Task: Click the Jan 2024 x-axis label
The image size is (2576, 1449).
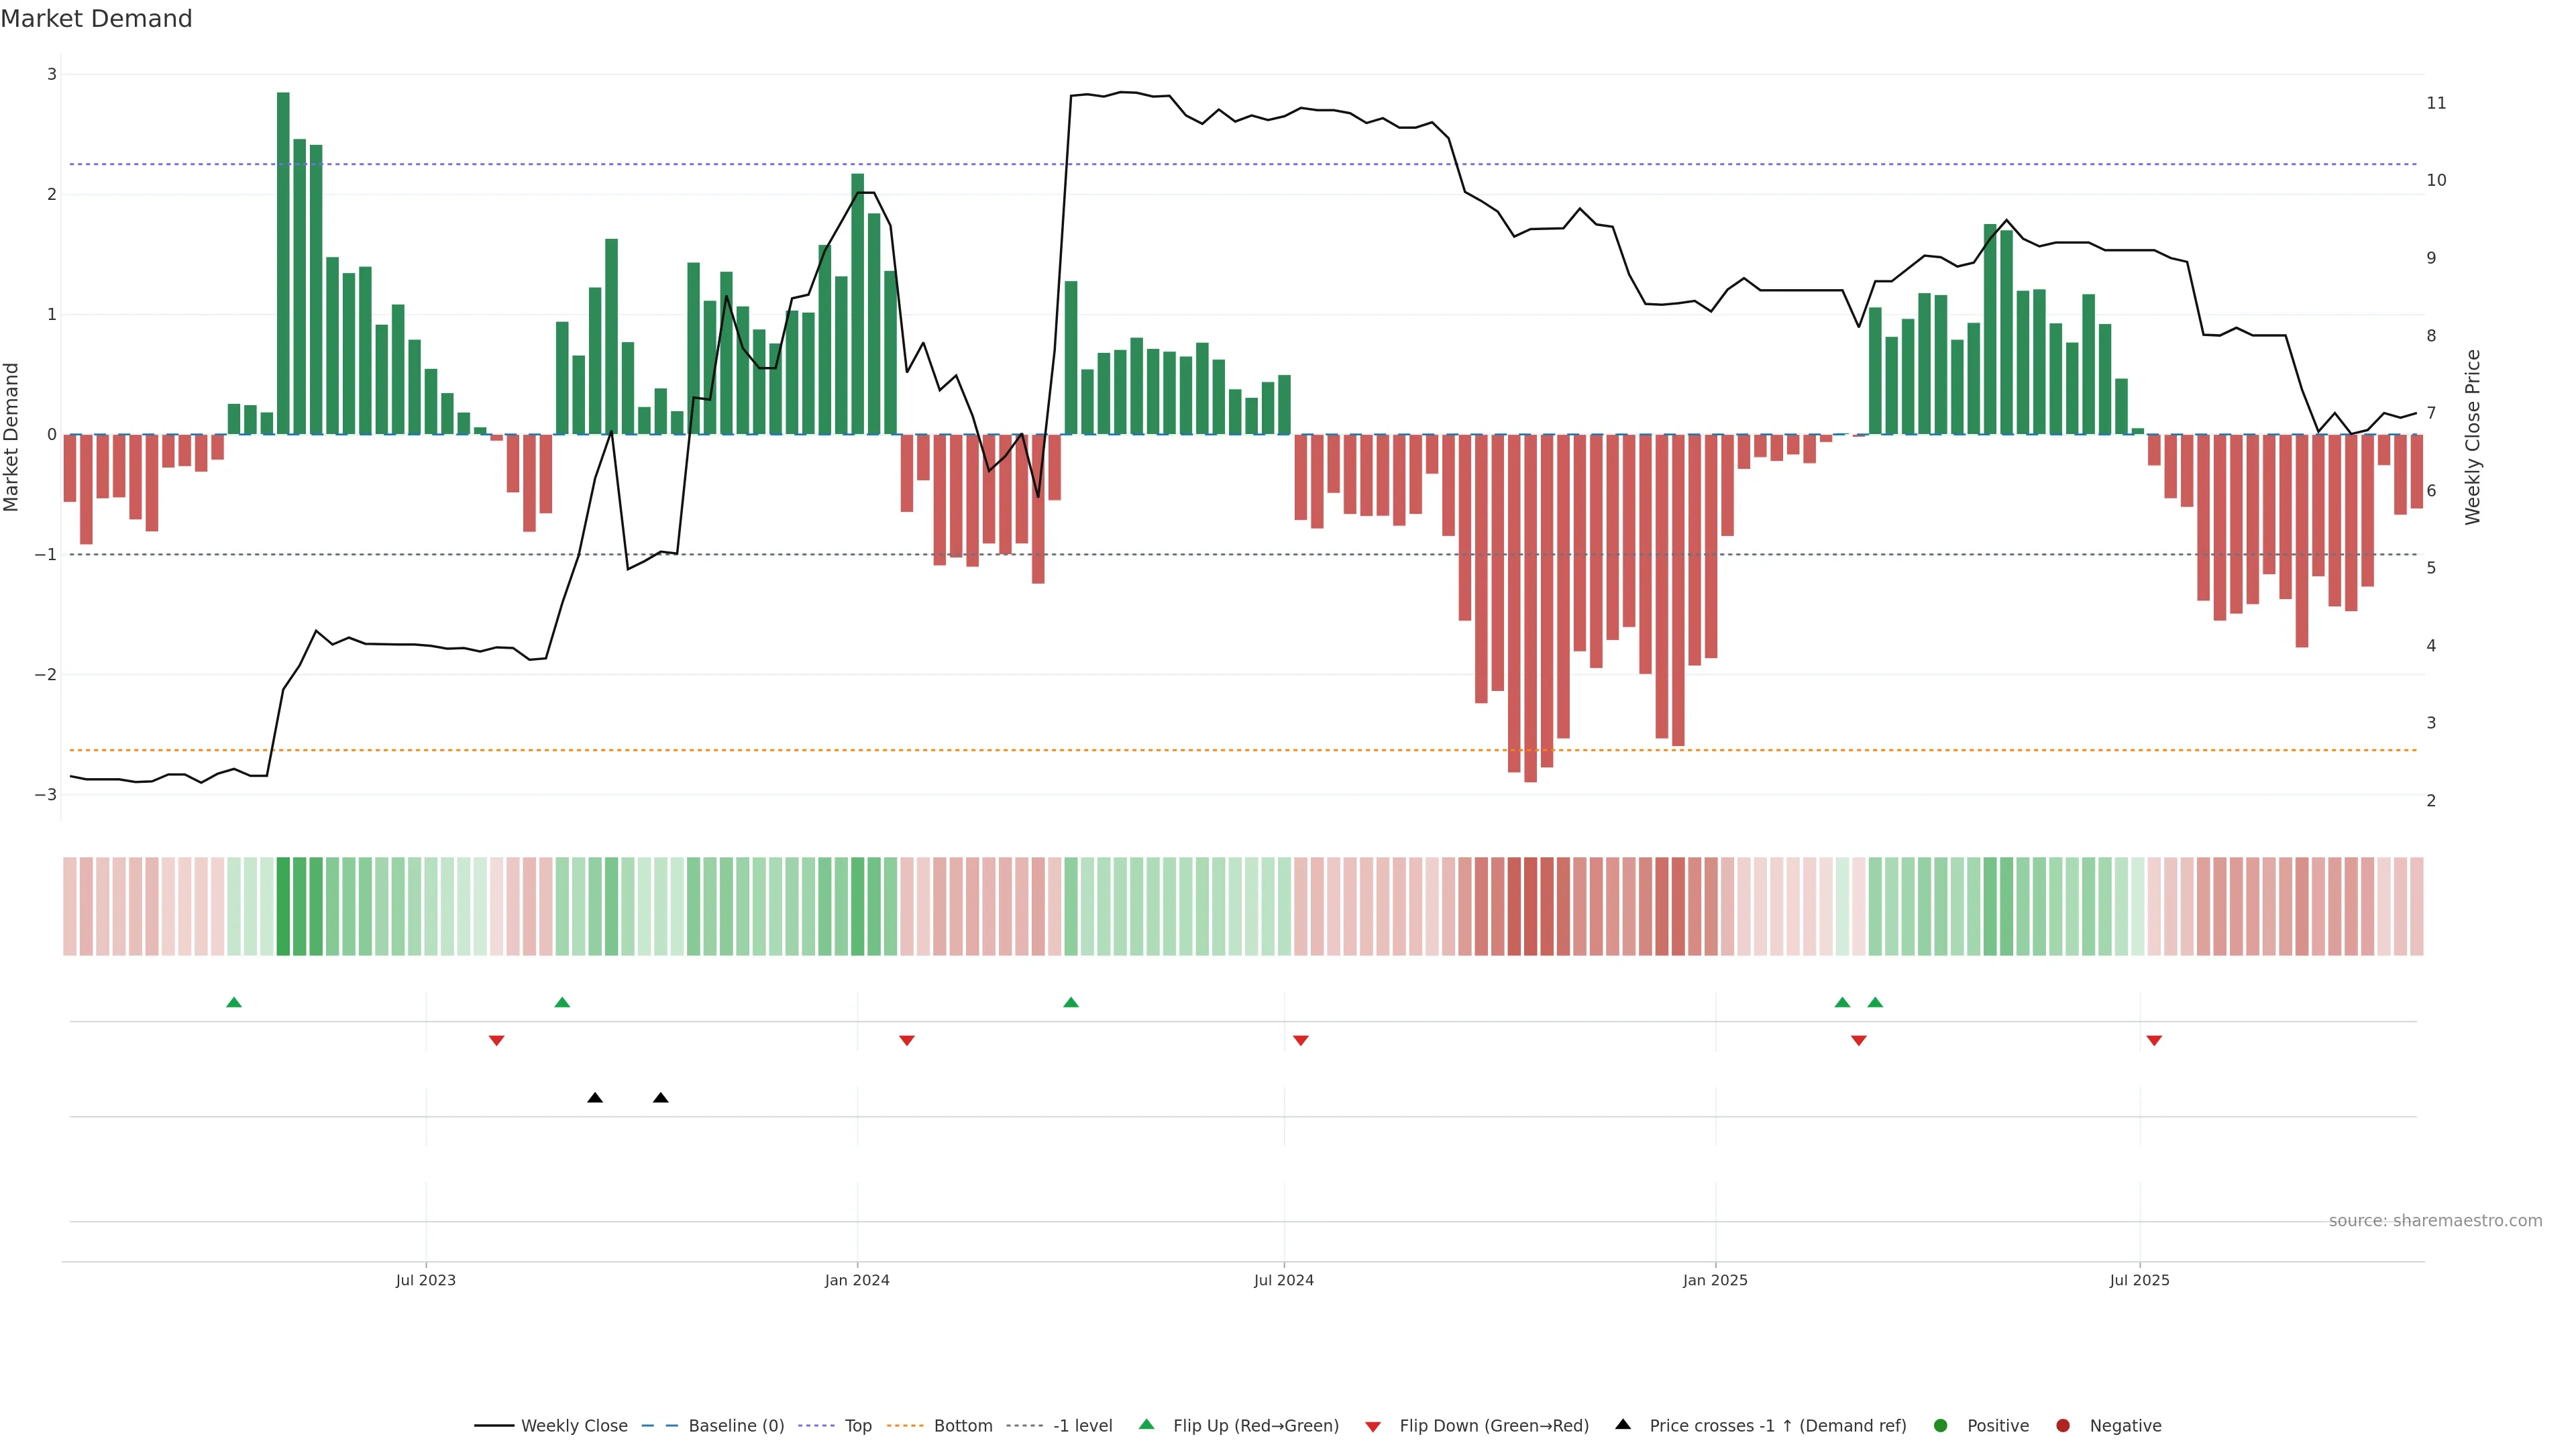Action: [857, 1280]
